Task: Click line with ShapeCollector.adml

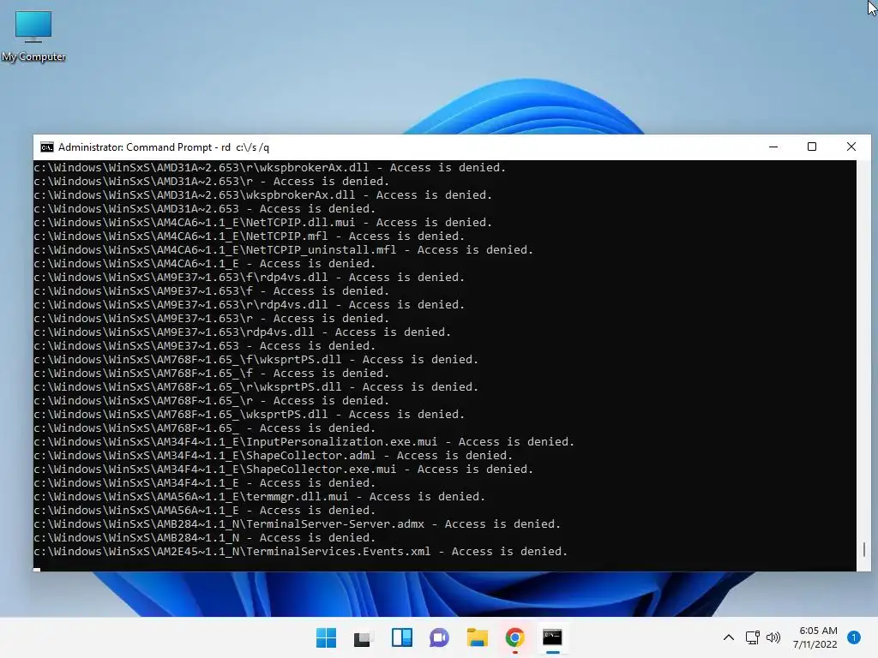Action: (274, 456)
